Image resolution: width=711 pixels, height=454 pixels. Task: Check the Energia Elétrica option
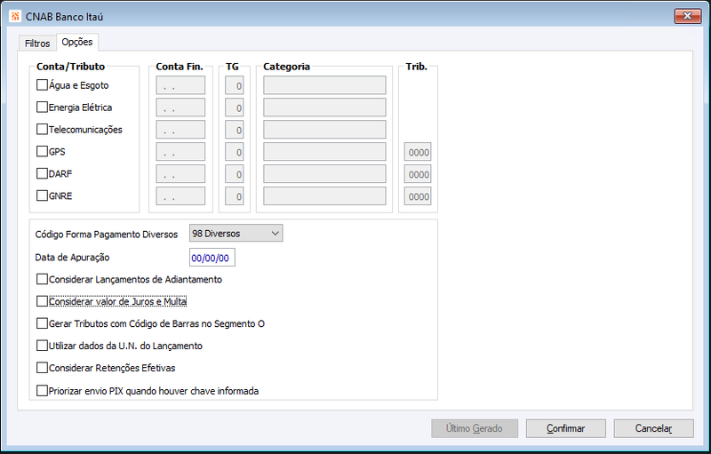(x=42, y=107)
